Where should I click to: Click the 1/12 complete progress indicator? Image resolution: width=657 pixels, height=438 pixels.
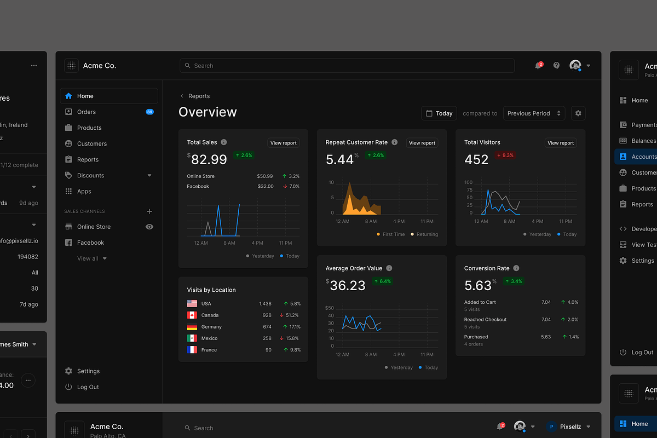(x=19, y=165)
